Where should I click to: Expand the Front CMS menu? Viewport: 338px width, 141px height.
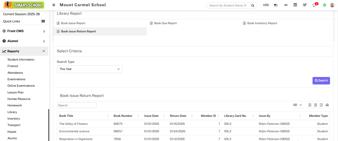pyautogui.click(x=24, y=31)
